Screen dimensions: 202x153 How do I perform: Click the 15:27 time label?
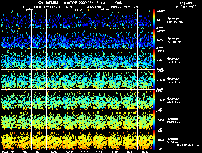click(x=85, y=152)
